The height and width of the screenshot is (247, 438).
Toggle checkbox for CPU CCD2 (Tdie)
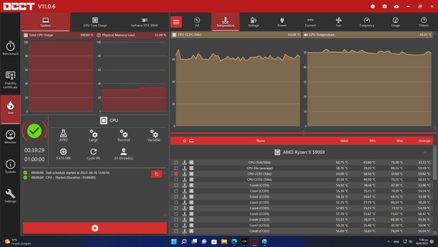[176, 180]
